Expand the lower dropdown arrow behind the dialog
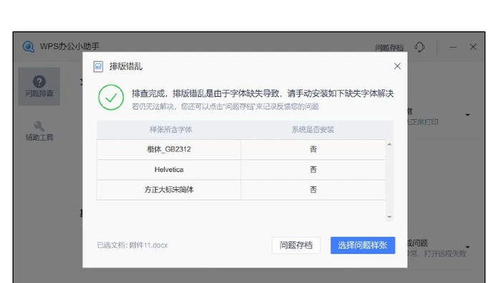The width and height of the screenshot is (501, 283). (x=467, y=247)
